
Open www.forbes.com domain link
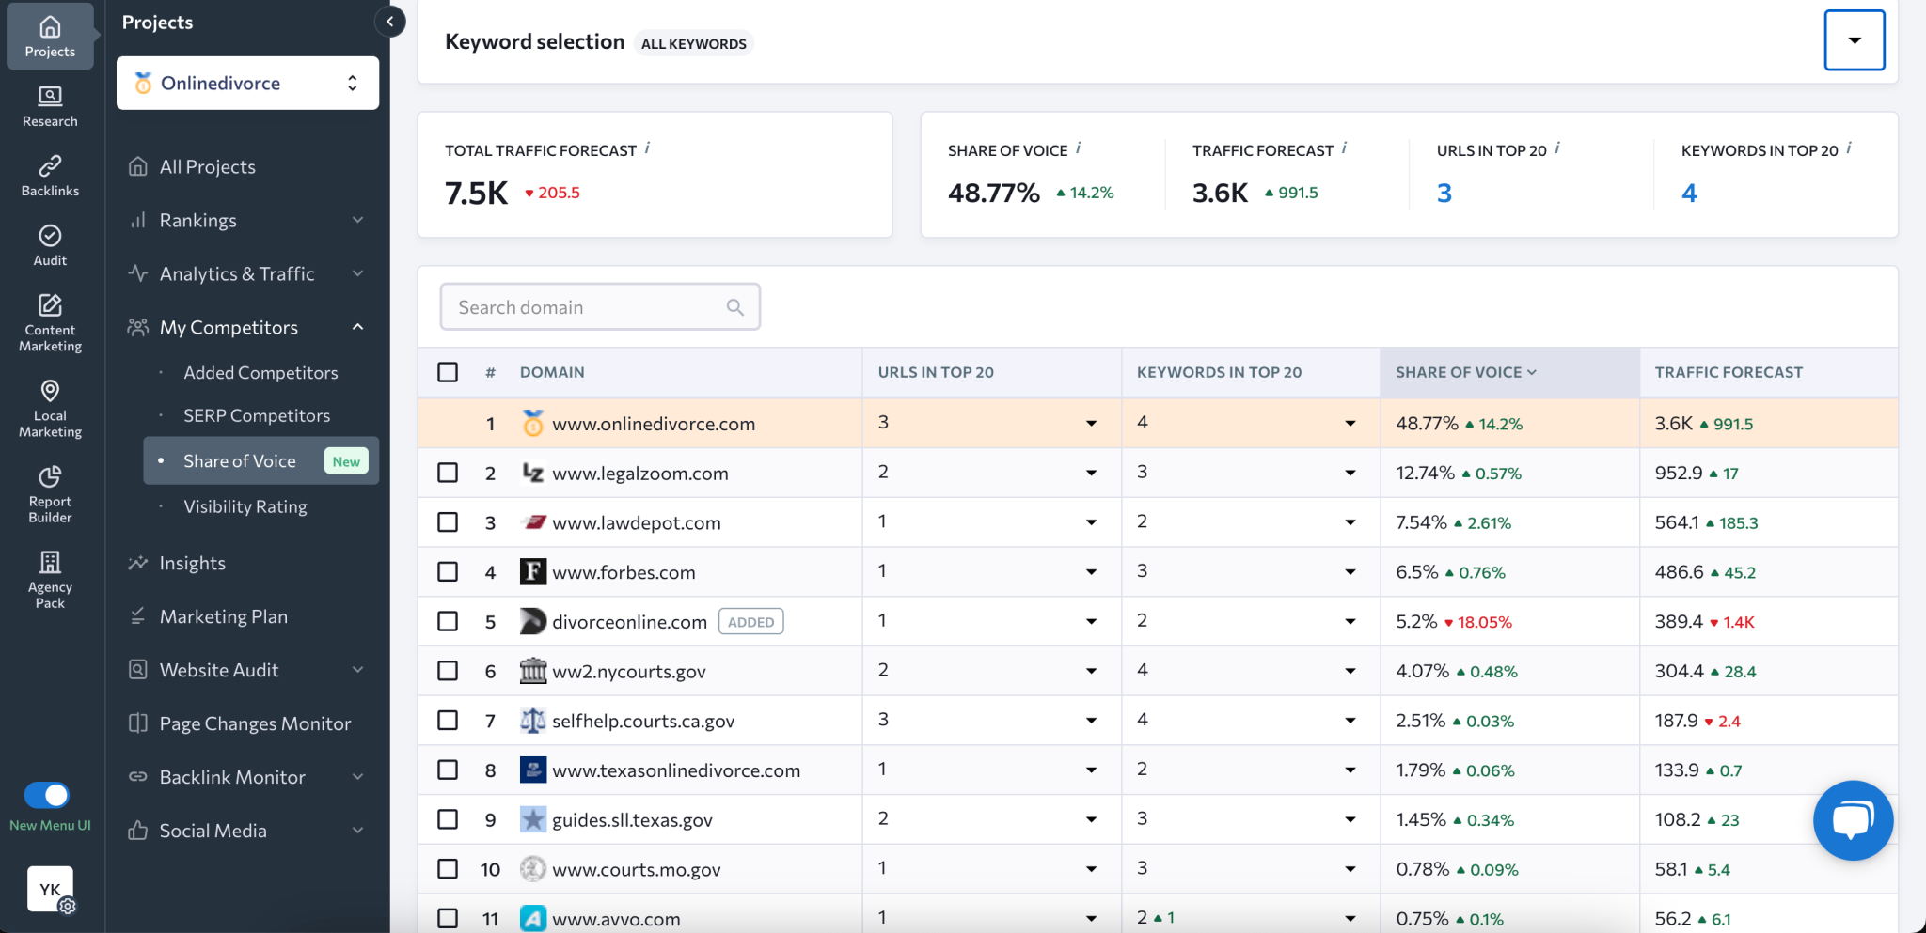tap(624, 571)
